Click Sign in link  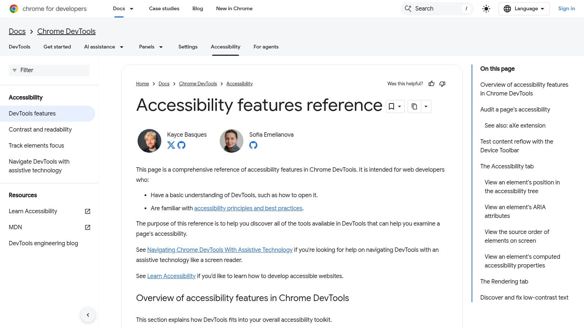(x=566, y=9)
